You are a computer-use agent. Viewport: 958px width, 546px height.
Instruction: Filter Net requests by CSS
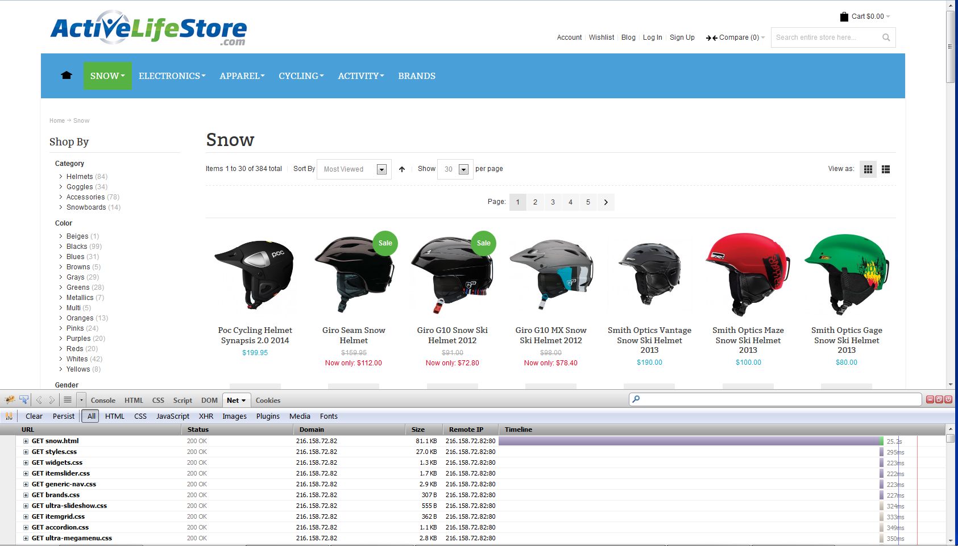tap(140, 416)
